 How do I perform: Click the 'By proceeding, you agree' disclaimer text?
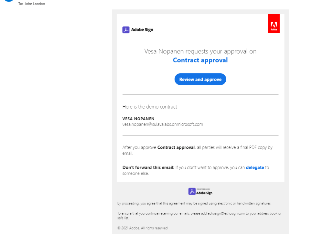click(x=194, y=203)
